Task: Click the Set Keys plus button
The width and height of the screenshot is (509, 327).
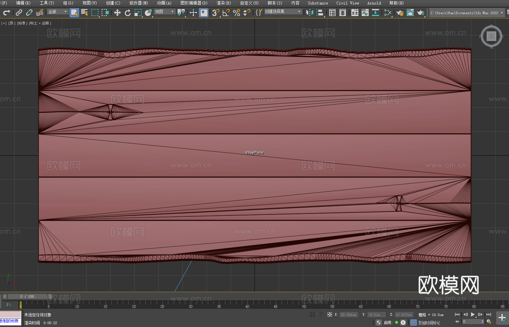Action: (502, 318)
